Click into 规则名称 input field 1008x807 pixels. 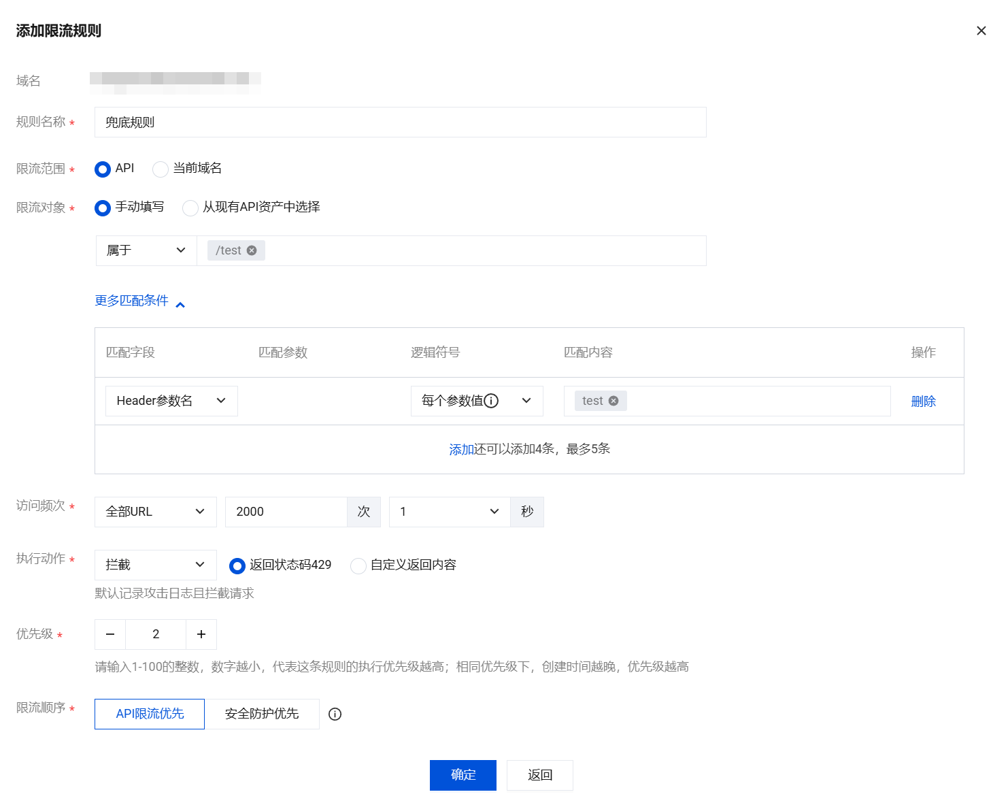(x=401, y=122)
